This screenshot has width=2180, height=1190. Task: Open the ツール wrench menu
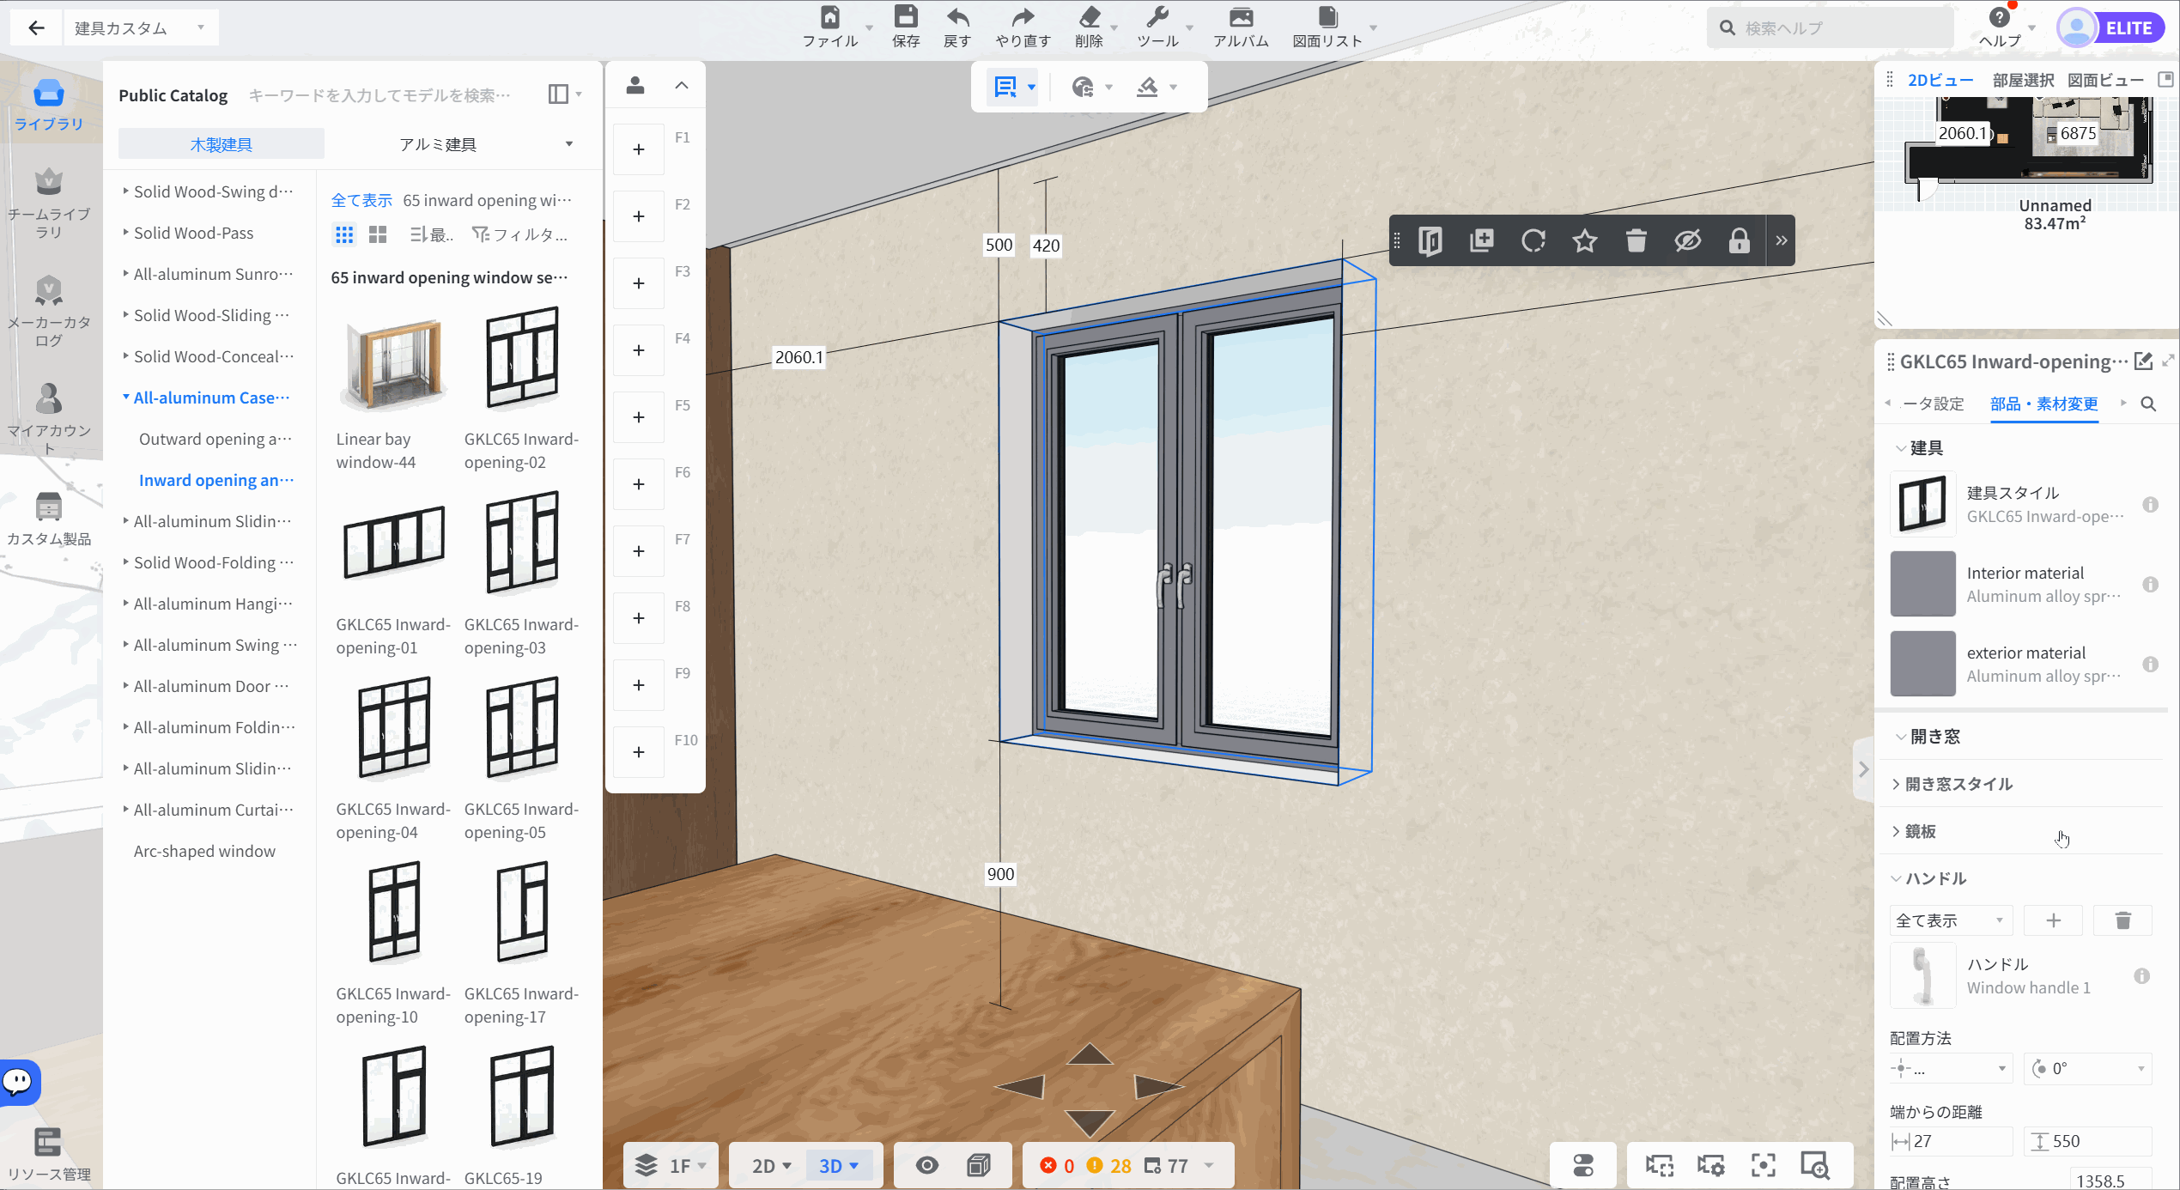1157,27
